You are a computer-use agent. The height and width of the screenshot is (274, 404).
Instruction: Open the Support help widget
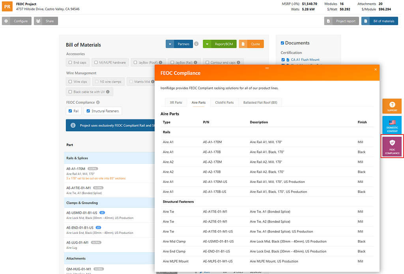pos(392,106)
